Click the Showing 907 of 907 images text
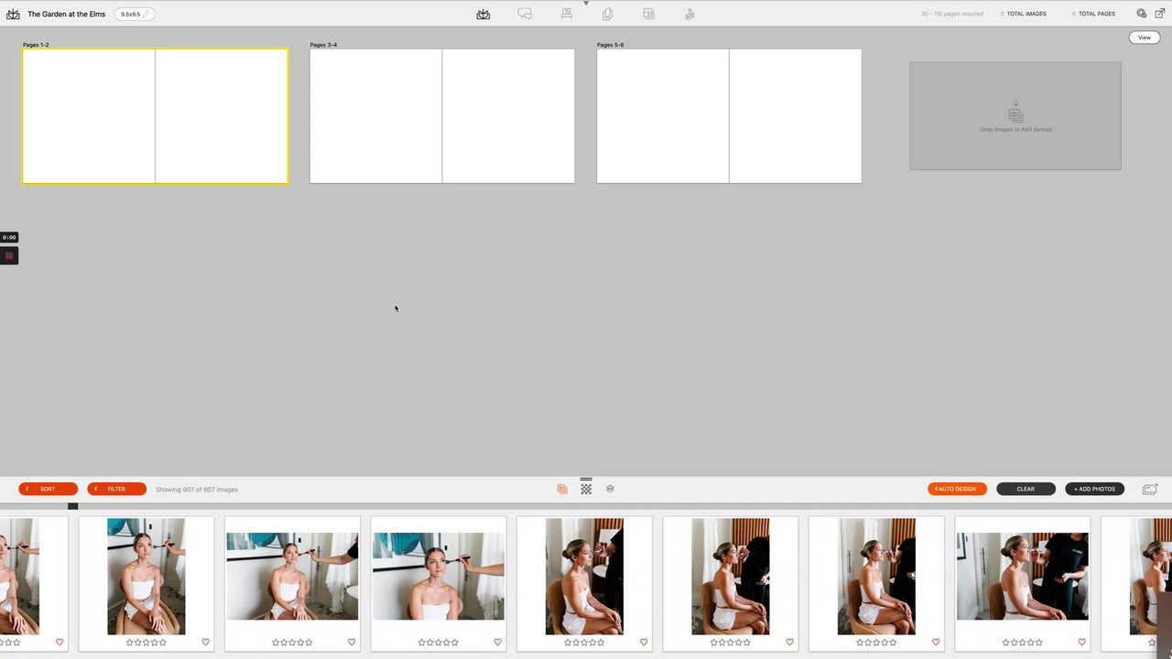The height and width of the screenshot is (659, 1172). (x=197, y=490)
